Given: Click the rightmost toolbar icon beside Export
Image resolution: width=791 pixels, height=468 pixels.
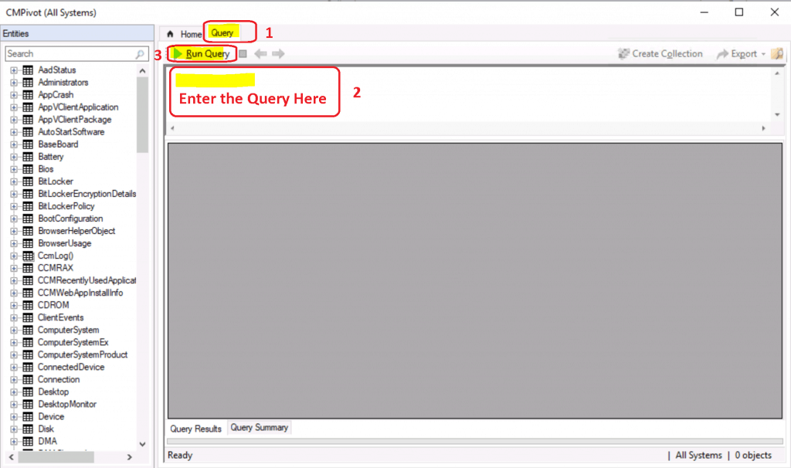Looking at the screenshot, I should pyautogui.click(x=777, y=53).
